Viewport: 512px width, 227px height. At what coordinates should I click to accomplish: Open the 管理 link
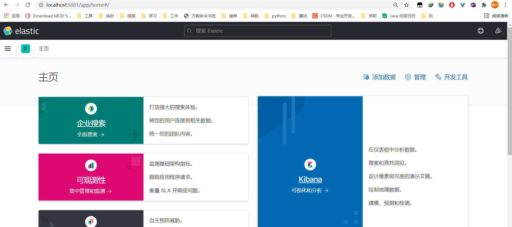(415, 77)
